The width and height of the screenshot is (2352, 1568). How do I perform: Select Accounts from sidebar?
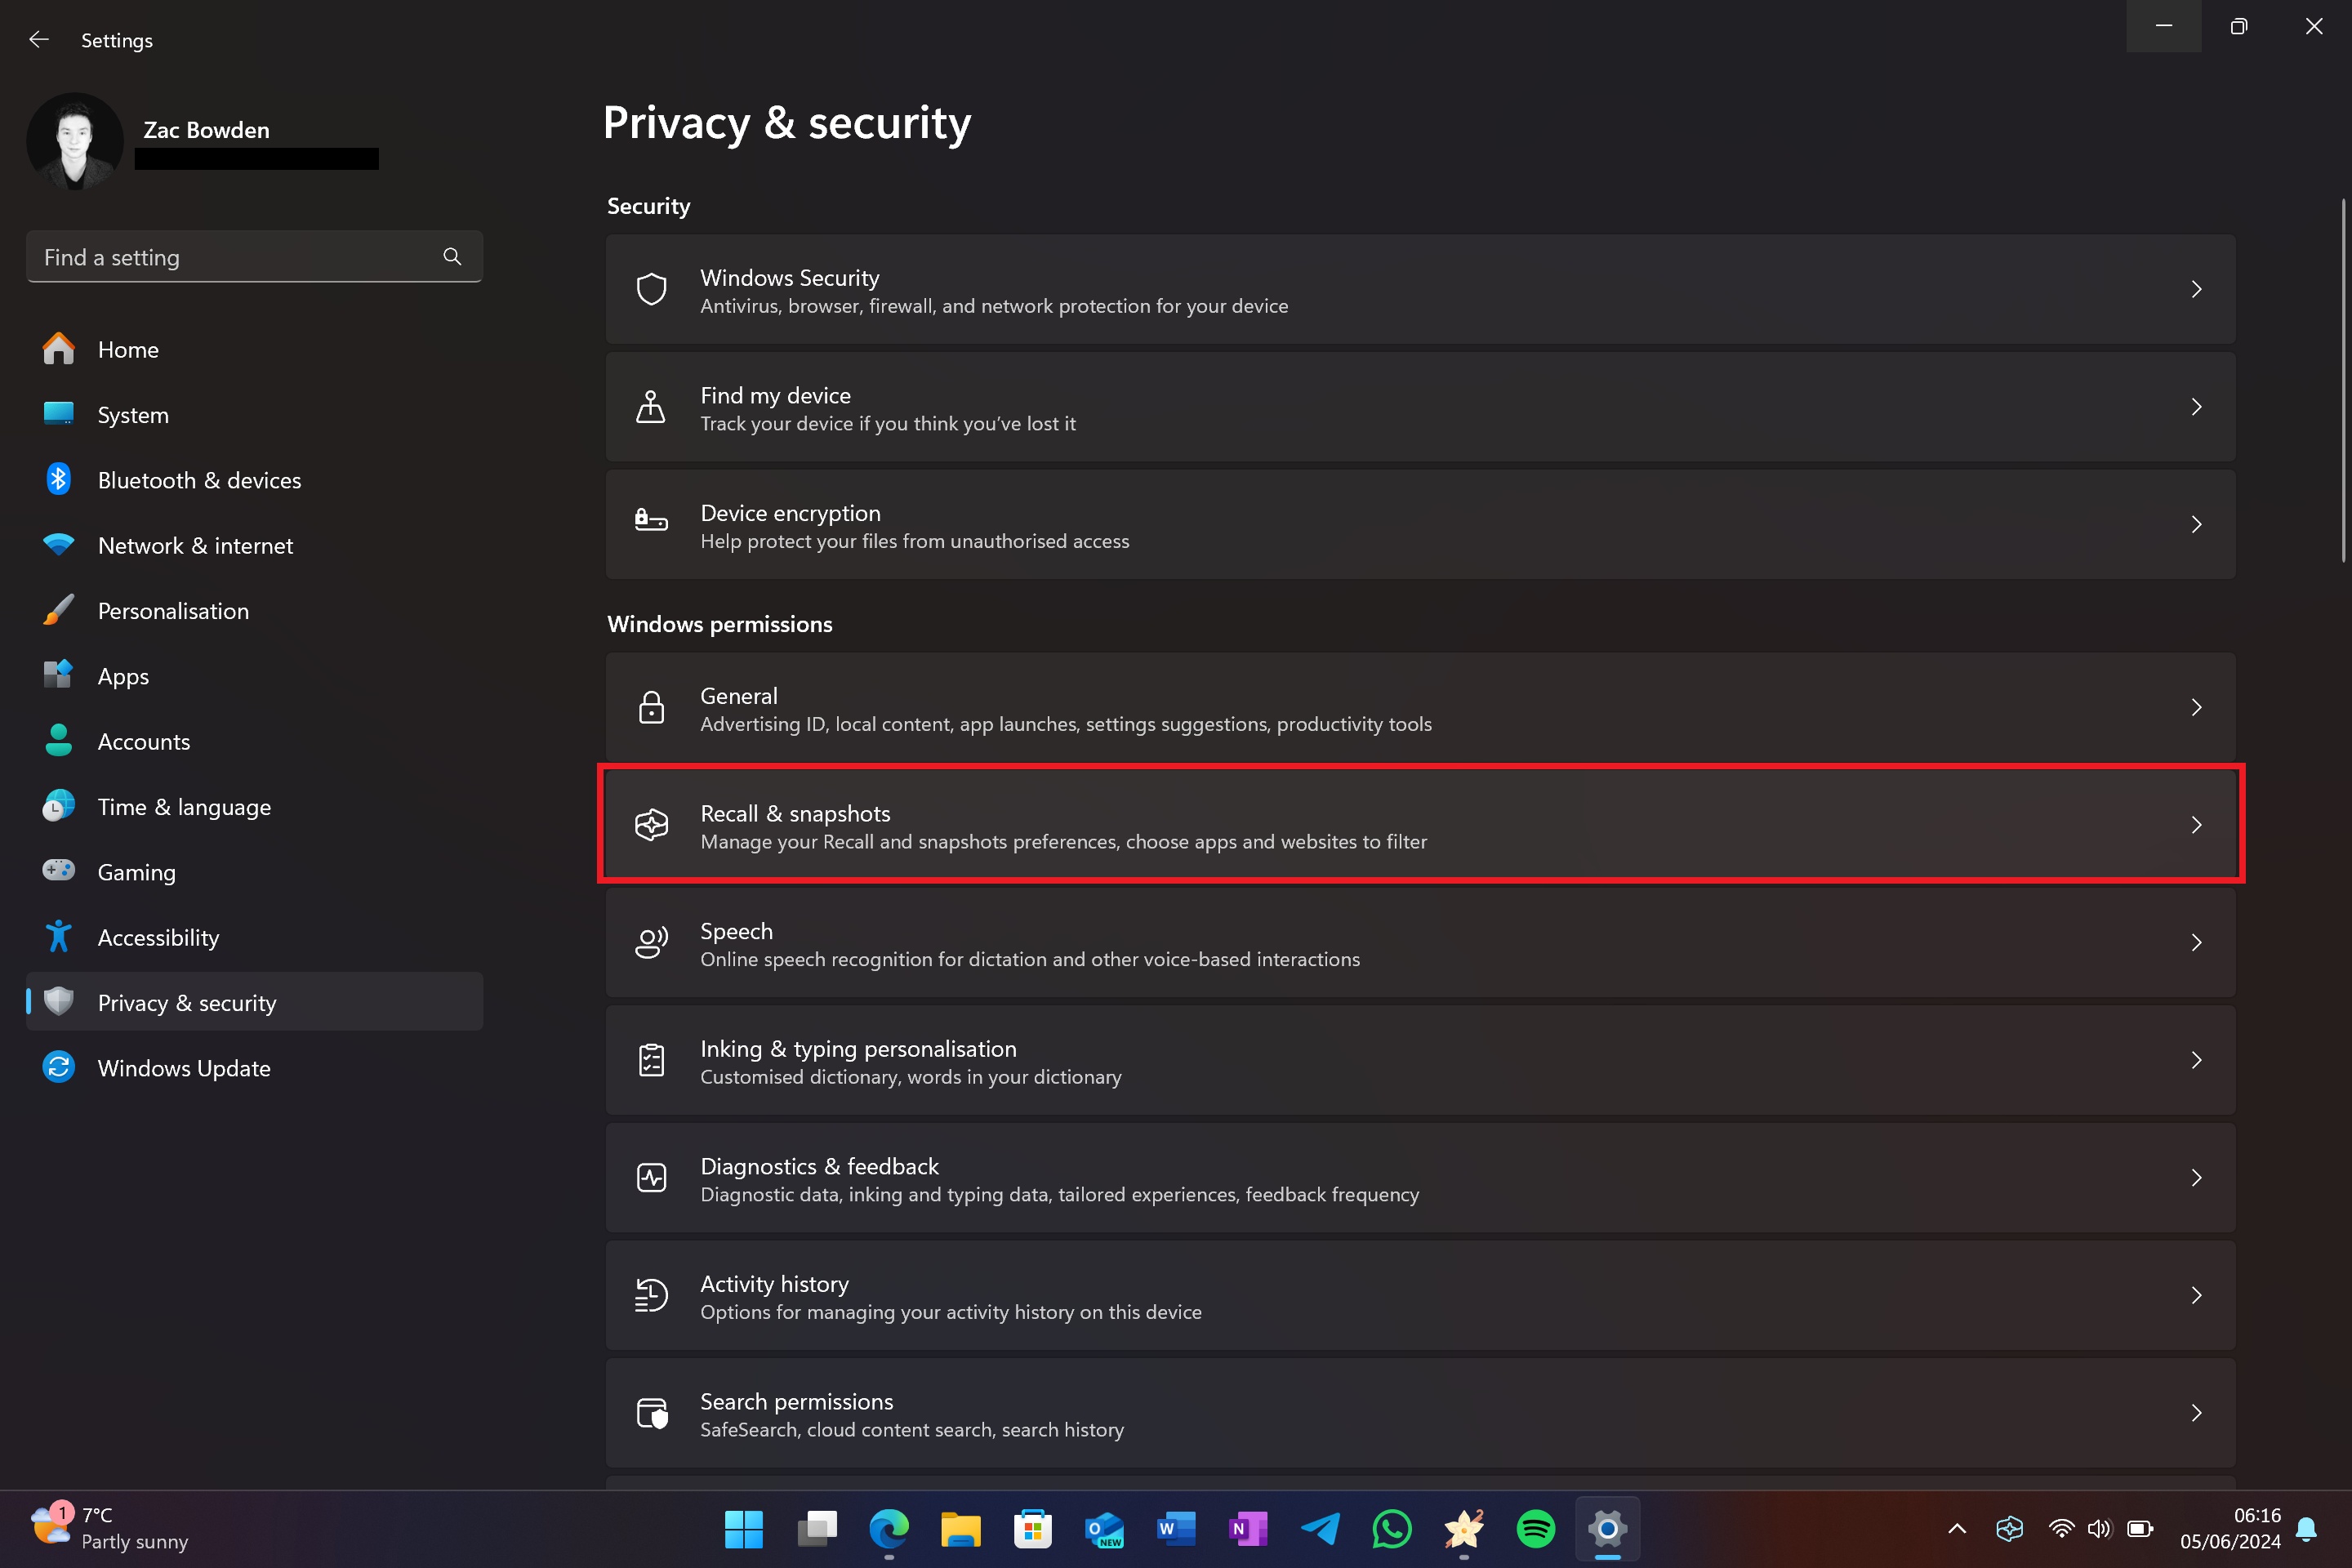[144, 740]
